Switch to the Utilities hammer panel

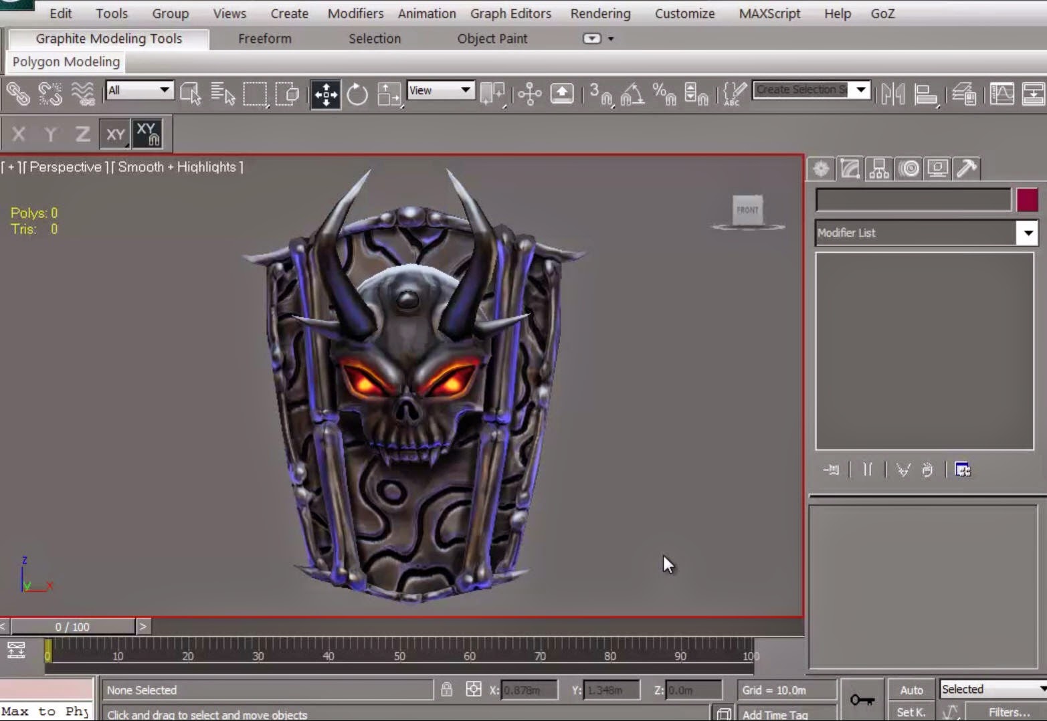point(966,169)
